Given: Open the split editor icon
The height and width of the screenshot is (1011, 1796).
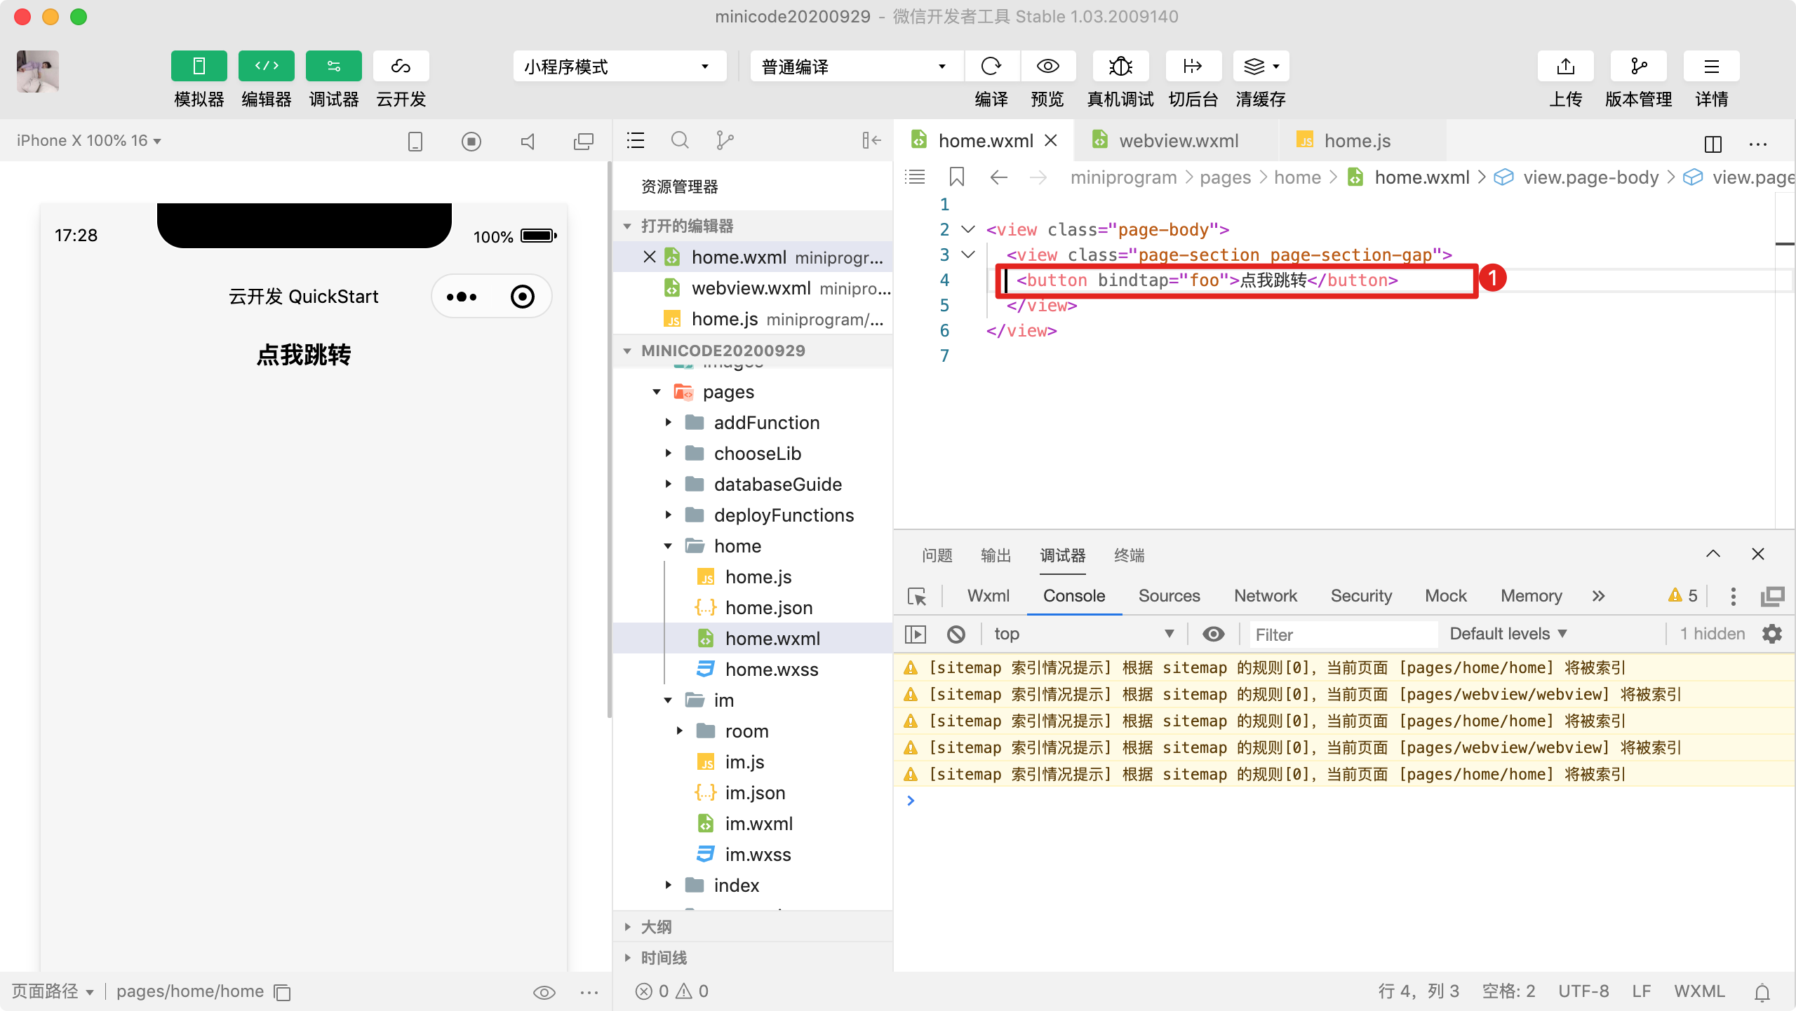Looking at the screenshot, I should point(1713,143).
